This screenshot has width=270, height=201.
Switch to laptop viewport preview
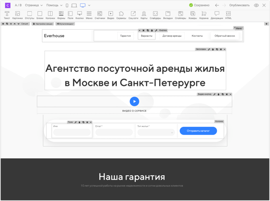[x=74, y=5]
